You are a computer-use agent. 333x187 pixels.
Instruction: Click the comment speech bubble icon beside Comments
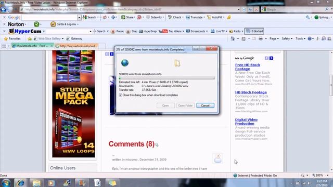[x=157, y=145]
